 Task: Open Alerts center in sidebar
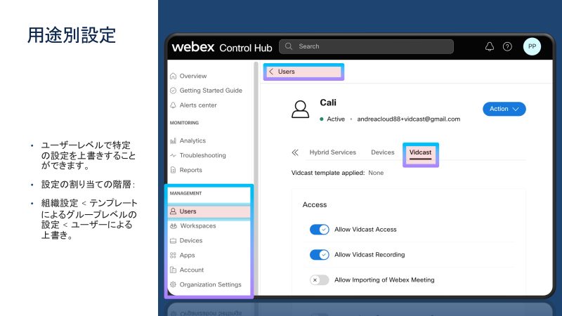point(197,105)
